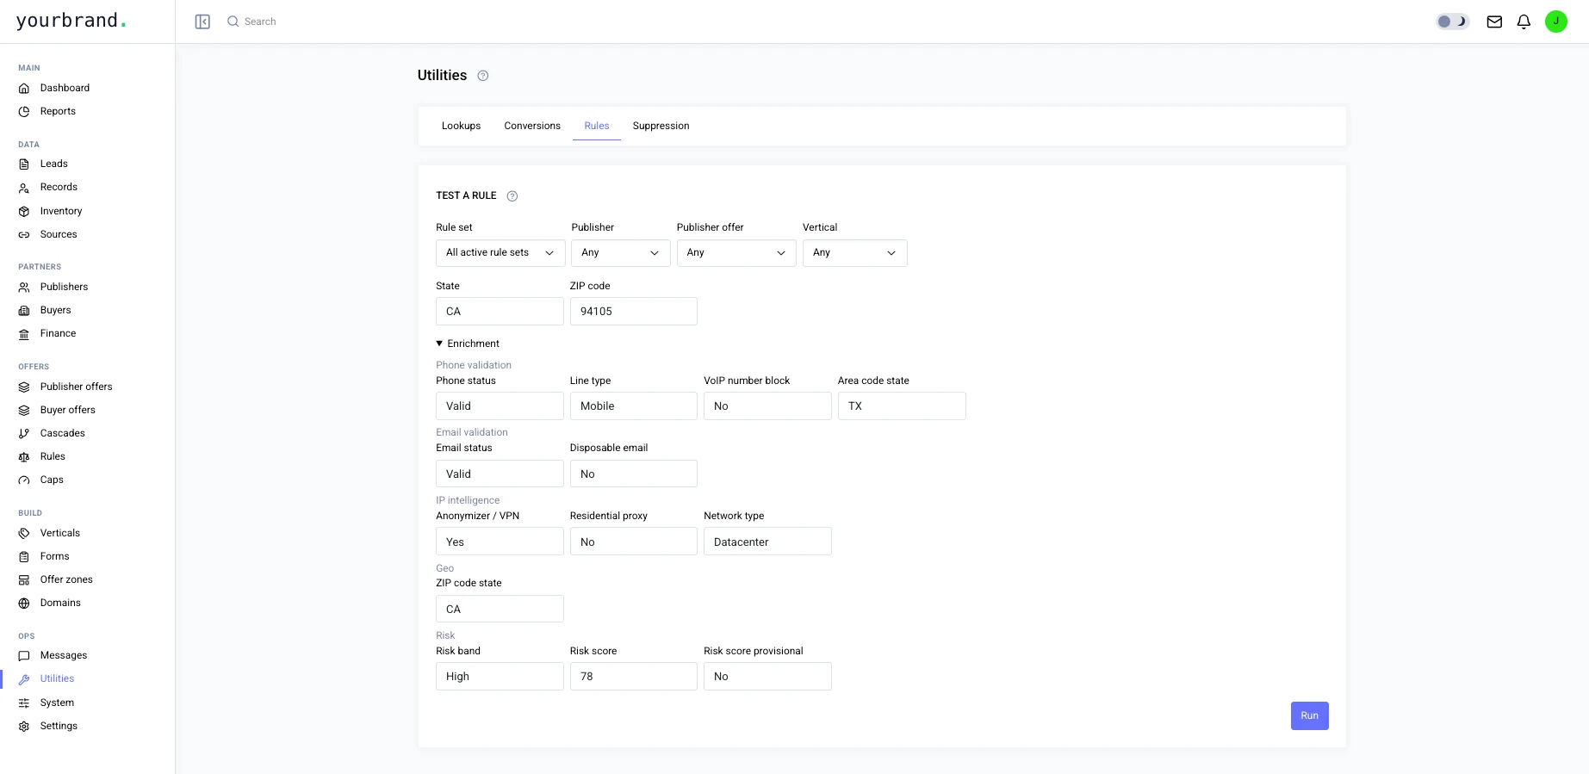Click the Phone status field

[500, 406]
